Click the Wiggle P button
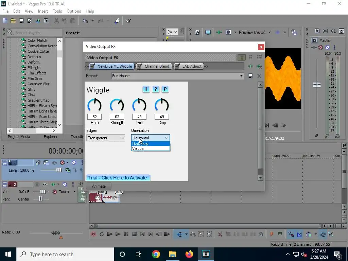 tap(165, 89)
